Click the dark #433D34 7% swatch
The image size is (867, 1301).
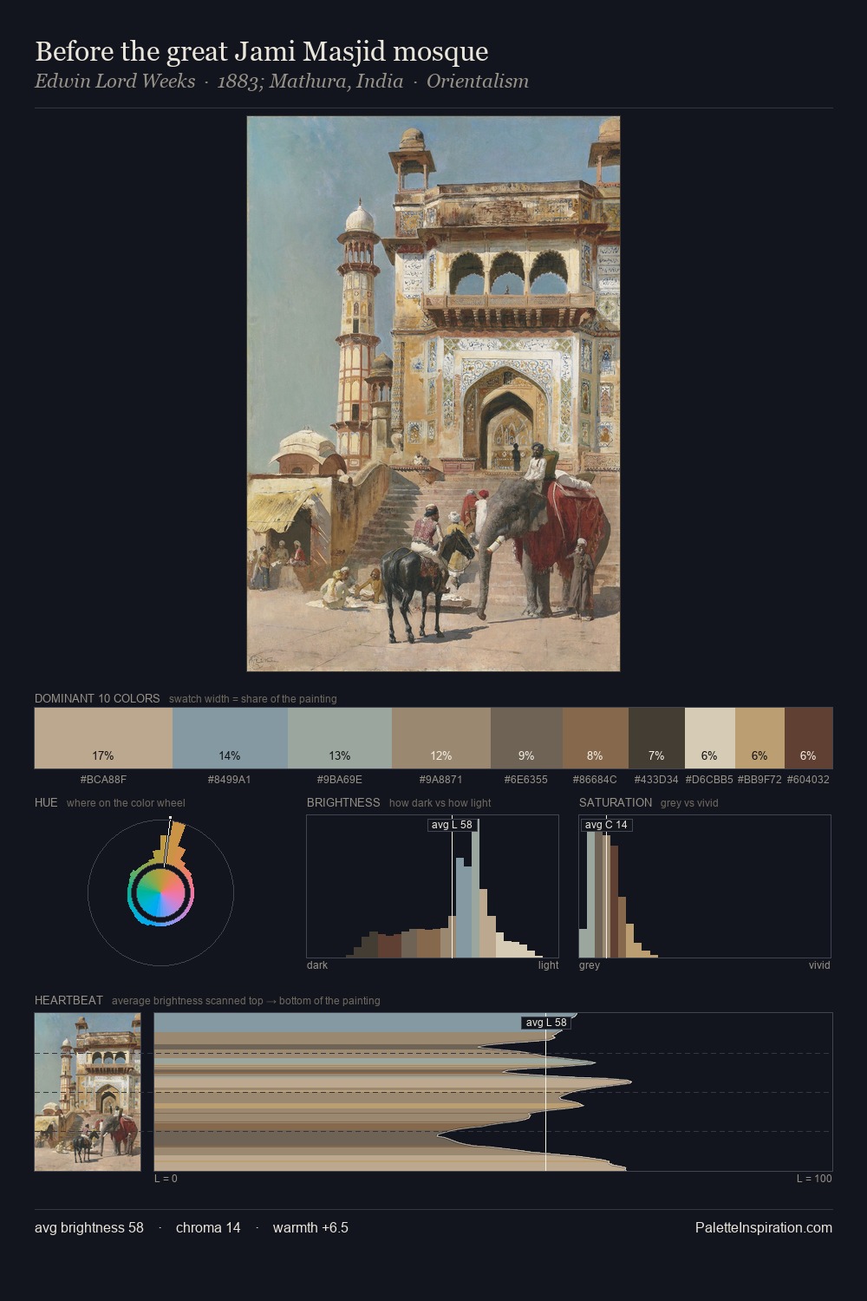coord(656,738)
